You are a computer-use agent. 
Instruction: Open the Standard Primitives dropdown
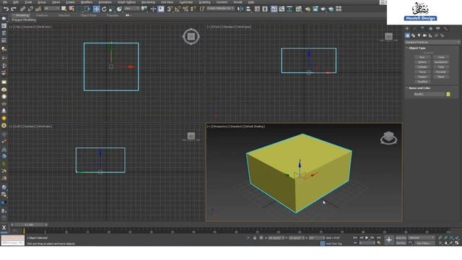432,42
